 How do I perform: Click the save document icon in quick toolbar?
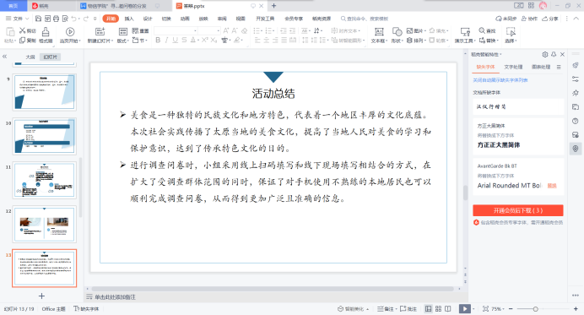[38, 19]
